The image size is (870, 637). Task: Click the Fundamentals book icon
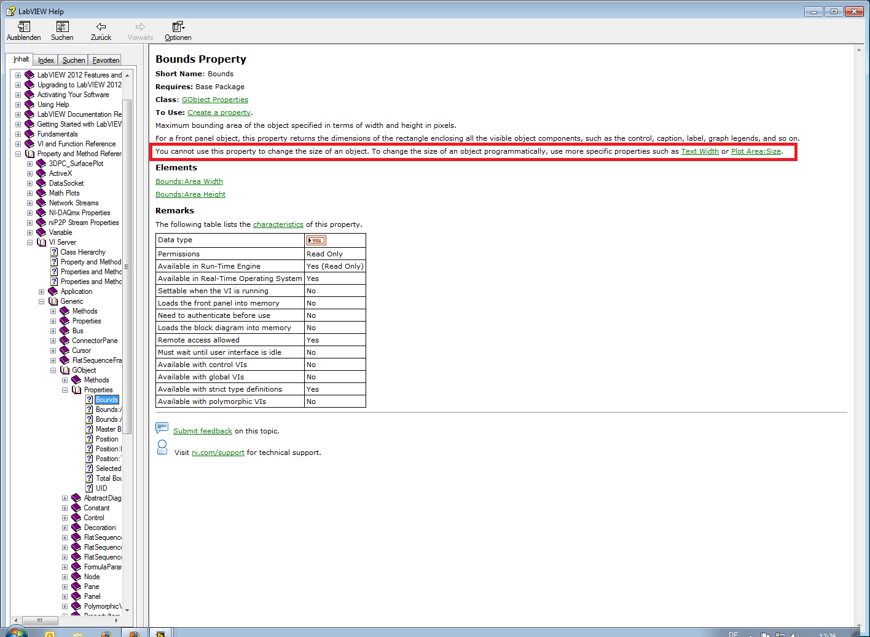pos(29,134)
